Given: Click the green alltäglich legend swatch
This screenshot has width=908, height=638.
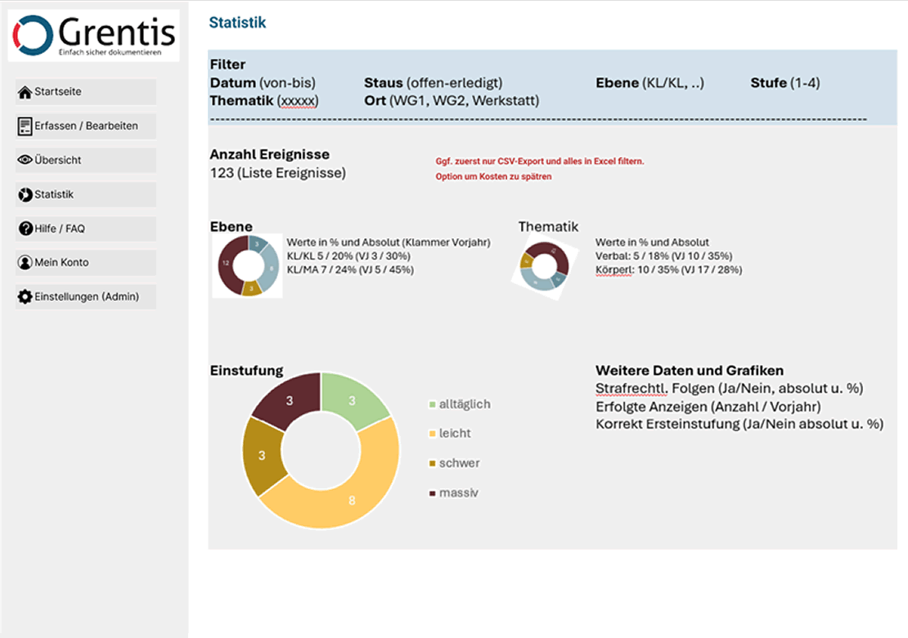Looking at the screenshot, I should tap(432, 405).
